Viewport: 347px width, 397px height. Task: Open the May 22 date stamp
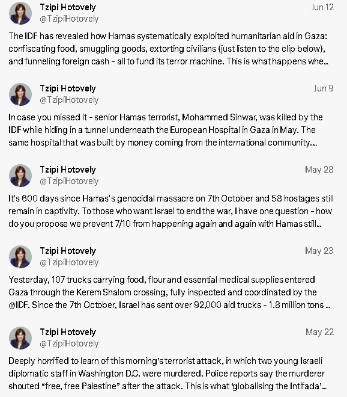click(319, 332)
